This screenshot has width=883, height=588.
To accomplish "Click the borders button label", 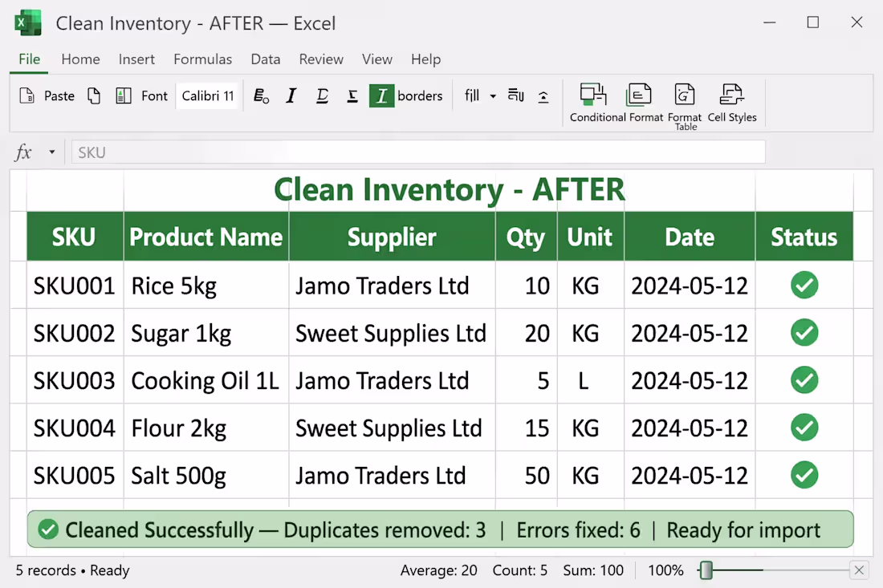I will 420,95.
